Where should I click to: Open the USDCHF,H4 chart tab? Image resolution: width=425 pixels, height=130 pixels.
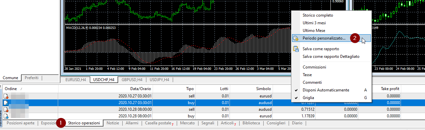point(104,80)
